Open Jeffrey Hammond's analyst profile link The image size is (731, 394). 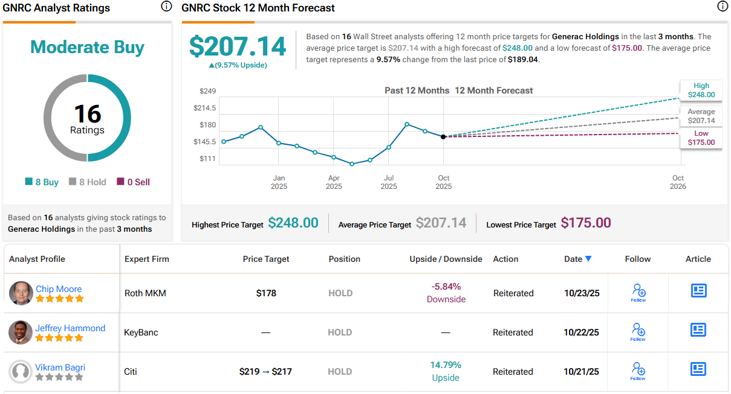[x=70, y=328]
